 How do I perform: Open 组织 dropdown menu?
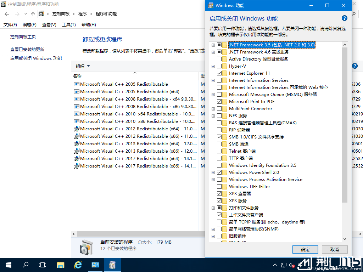pos(83,66)
